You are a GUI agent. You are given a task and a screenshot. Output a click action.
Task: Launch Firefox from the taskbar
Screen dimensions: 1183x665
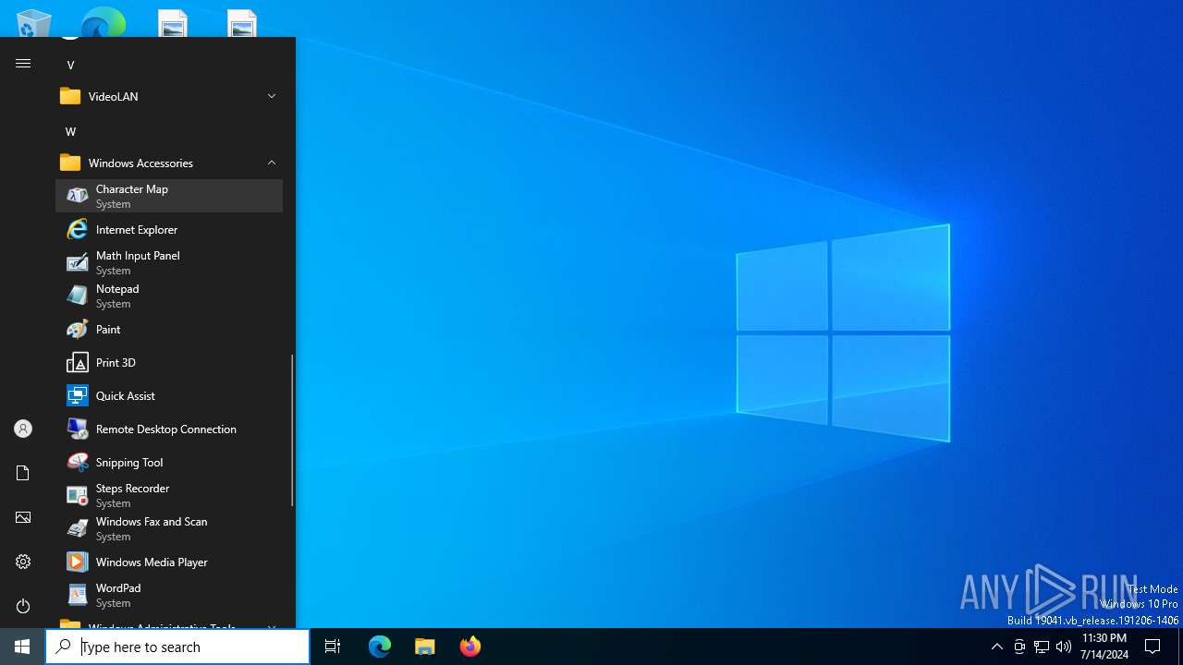470,647
